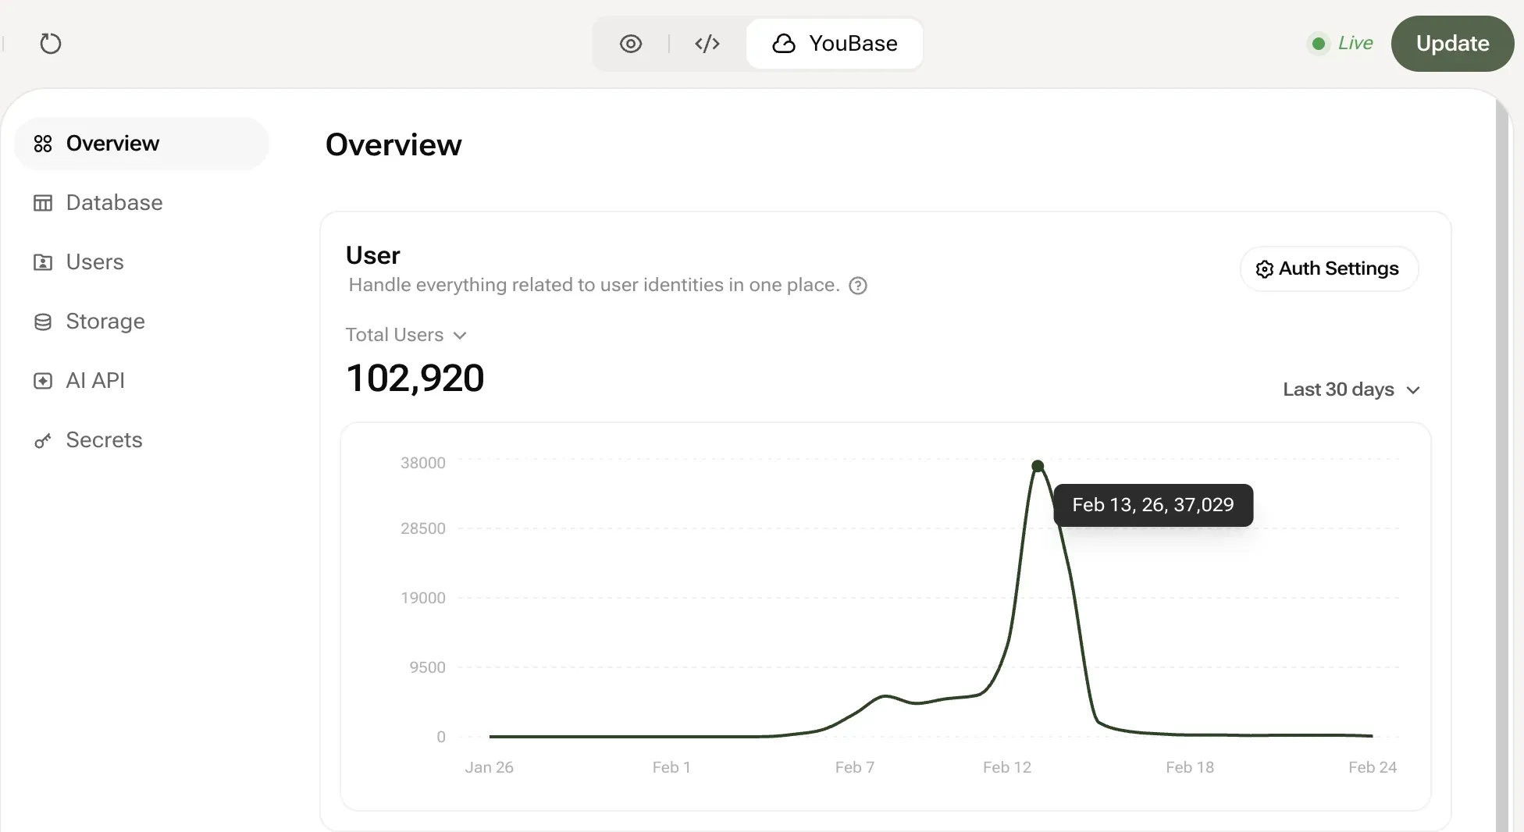
Task: Click the Storage cylinder icon
Action: tap(43, 322)
